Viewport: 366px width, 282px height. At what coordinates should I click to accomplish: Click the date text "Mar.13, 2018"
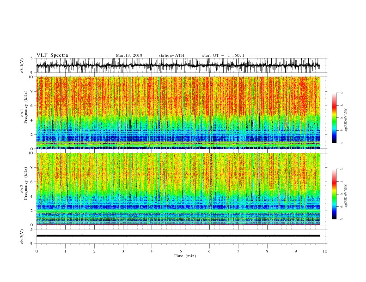129,55
